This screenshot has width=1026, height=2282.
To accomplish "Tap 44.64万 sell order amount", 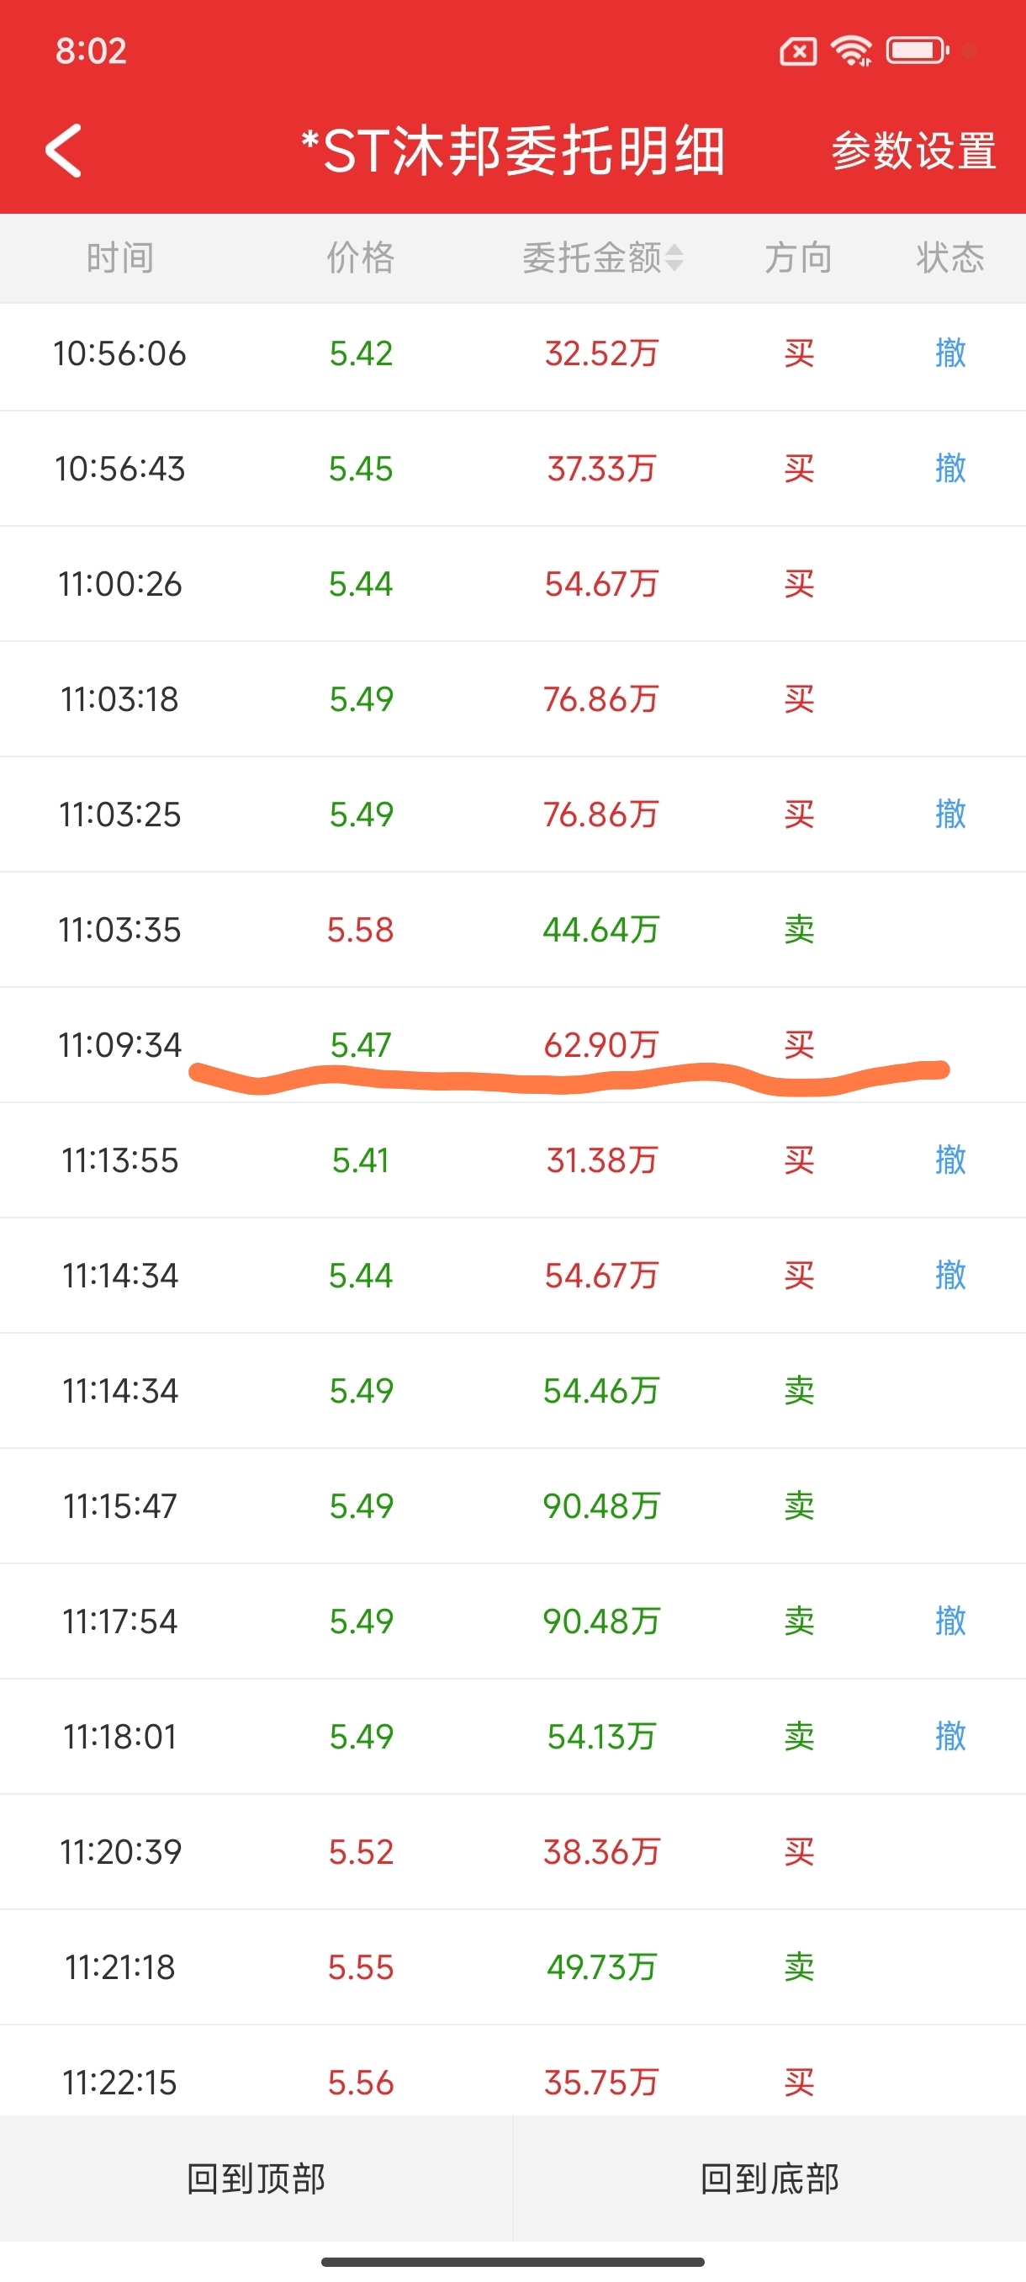I will coord(601,930).
